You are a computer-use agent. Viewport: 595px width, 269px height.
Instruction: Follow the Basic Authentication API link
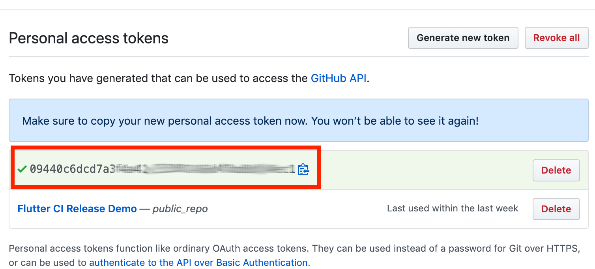point(198,263)
